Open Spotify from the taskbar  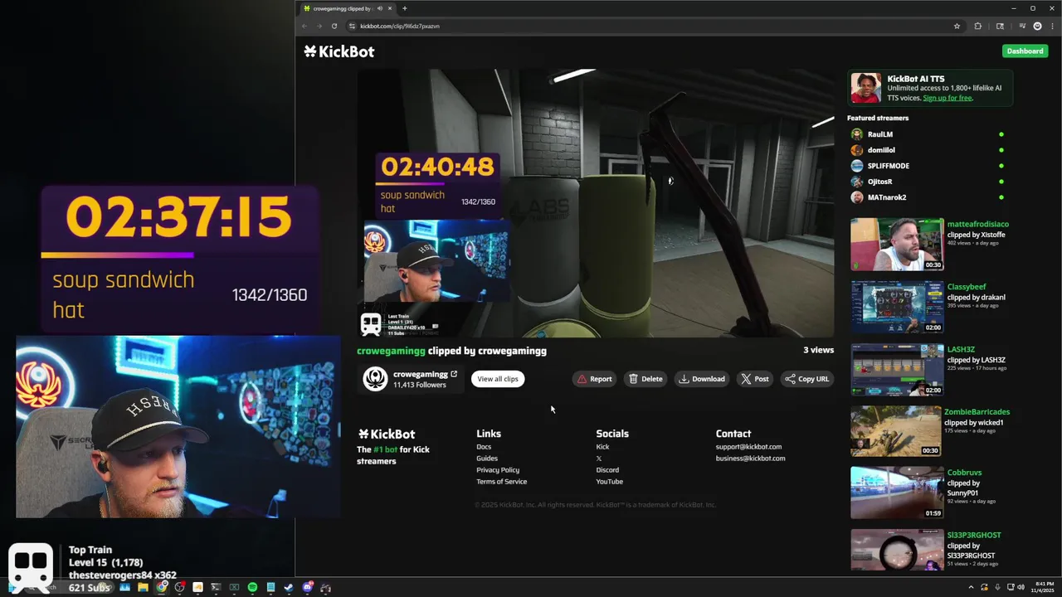252,588
